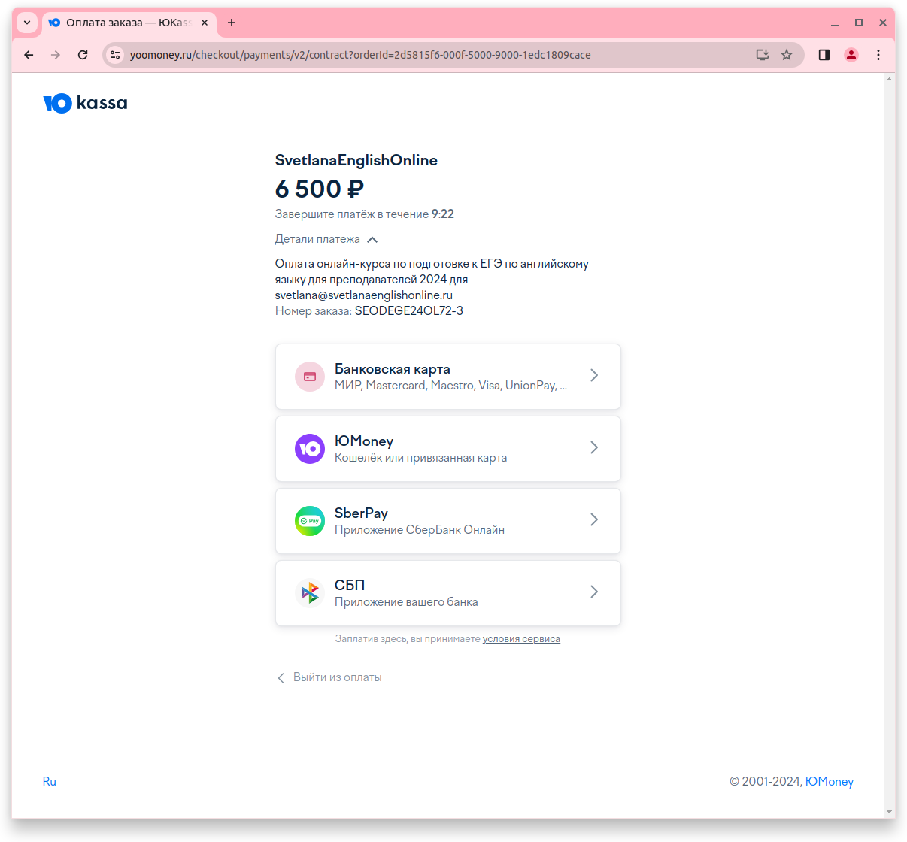Click chevron on ЮMoney row
Viewport: 907px width, 842px height.
coord(594,447)
